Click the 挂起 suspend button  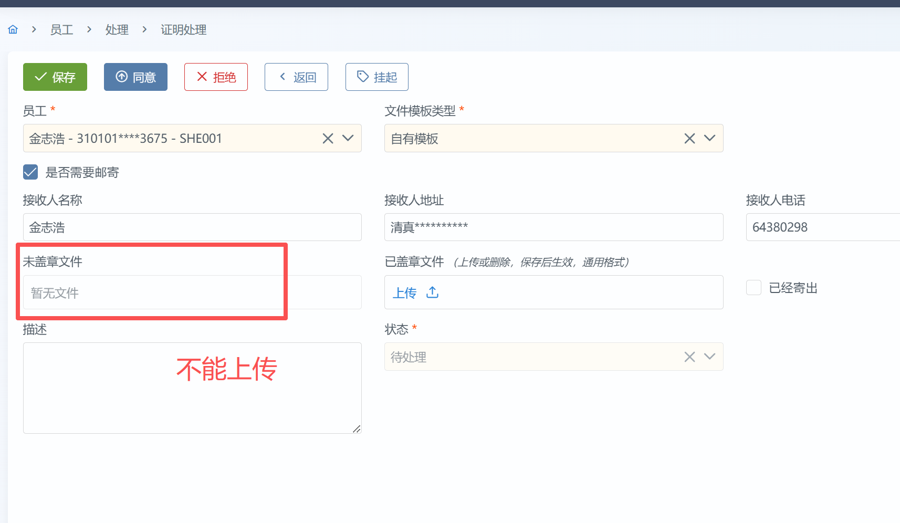pyautogui.click(x=376, y=77)
